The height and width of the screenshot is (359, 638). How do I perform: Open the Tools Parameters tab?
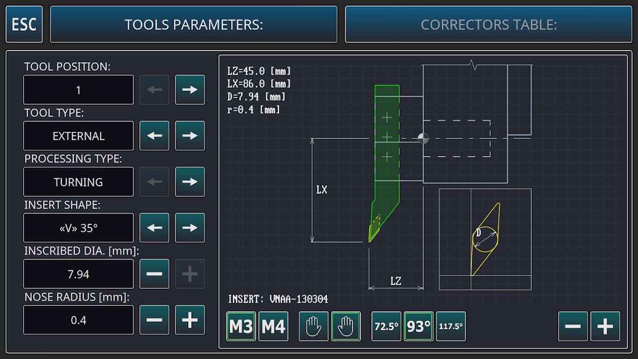pyautogui.click(x=194, y=24)
